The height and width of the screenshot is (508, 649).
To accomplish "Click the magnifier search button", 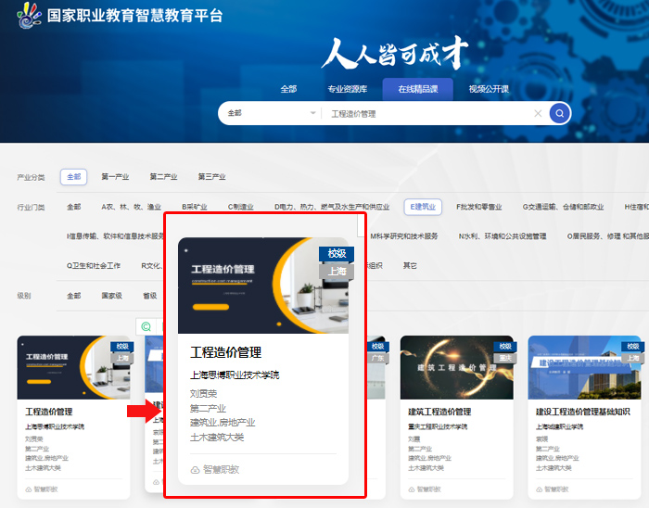I will pyautogui.click(x=559, y=113).
